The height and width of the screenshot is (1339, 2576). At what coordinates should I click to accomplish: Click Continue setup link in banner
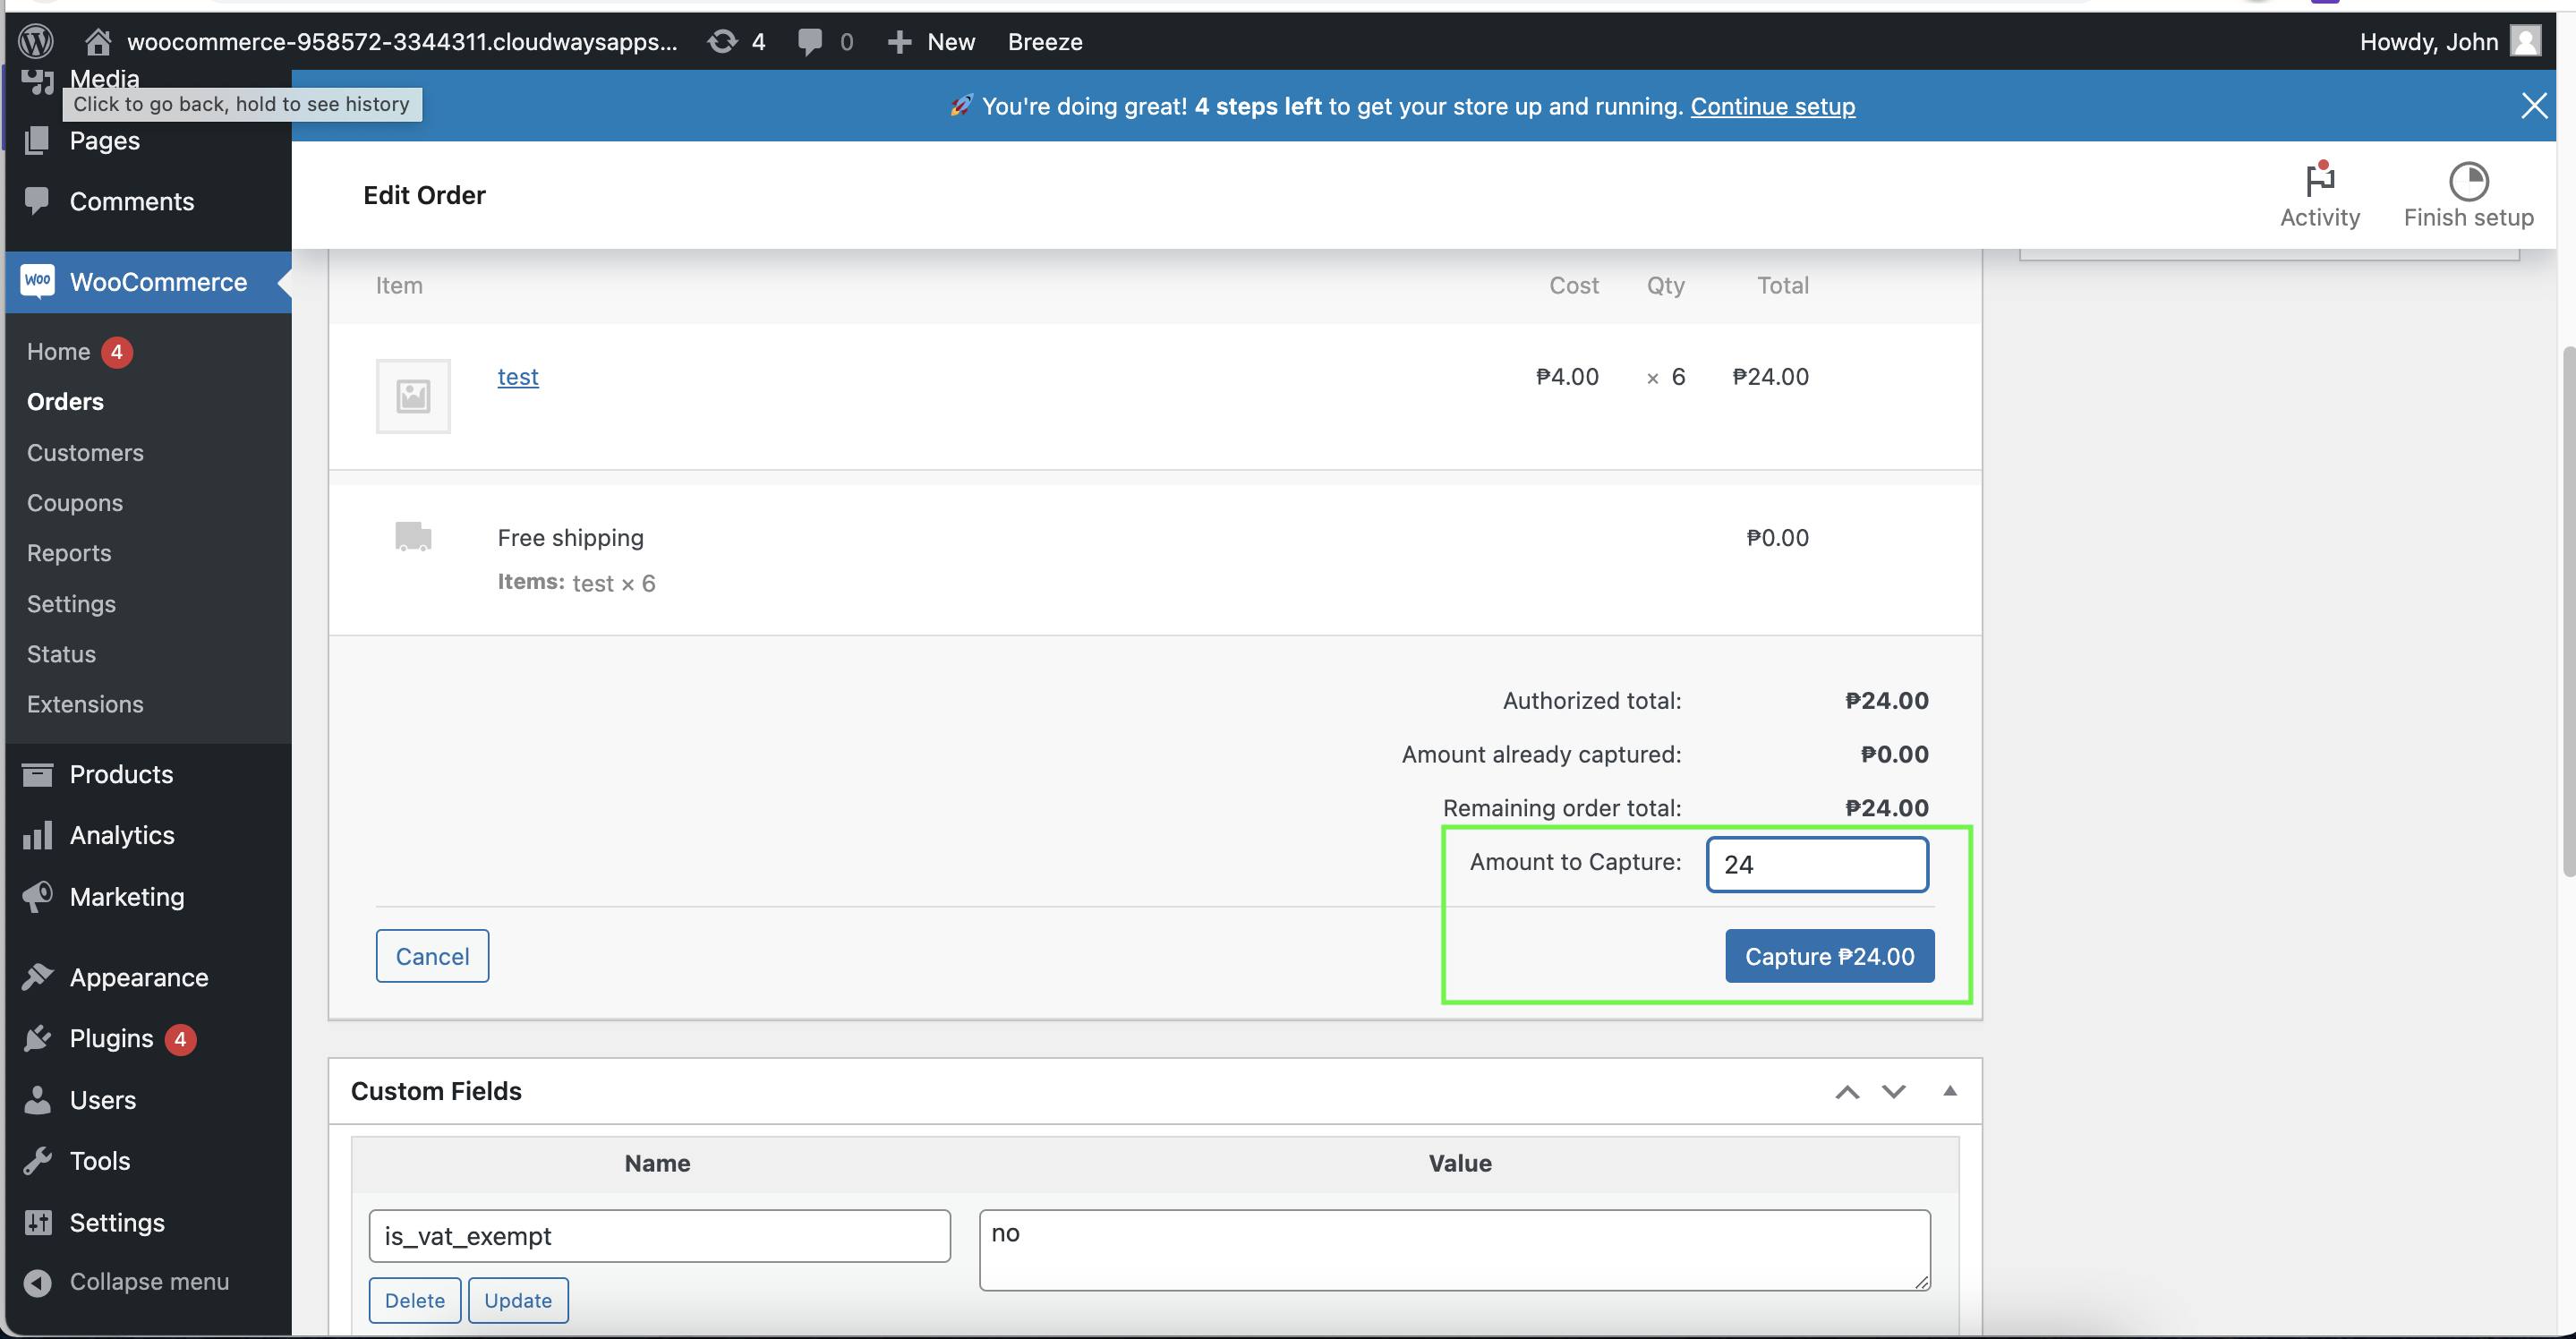(x=1772, y=106)
